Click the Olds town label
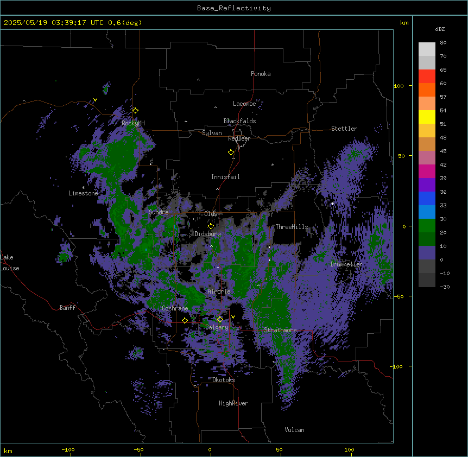Image resolution: width=468 pixels, height=457 pixels. click(x=211, y=214)
